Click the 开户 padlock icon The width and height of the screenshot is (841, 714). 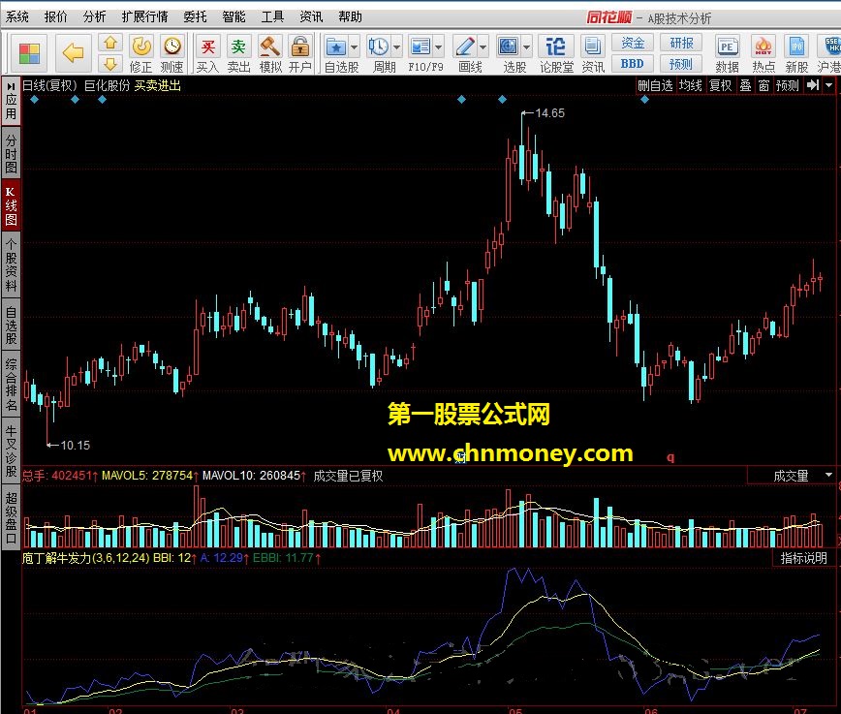tap(299, 47)
